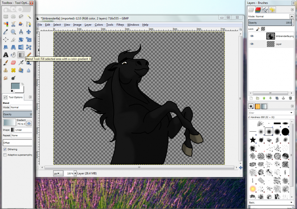Select the Alignment tool
297x209 pixels.
[6, 39]
